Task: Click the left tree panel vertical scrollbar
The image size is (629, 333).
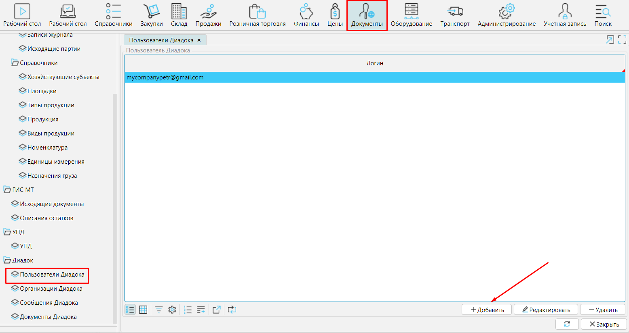Action: coord(115,202)
